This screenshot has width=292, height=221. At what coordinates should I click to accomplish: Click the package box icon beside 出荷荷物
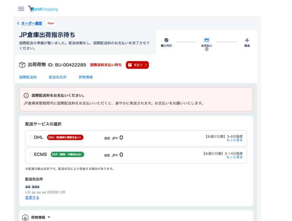(x=22, y=65)
